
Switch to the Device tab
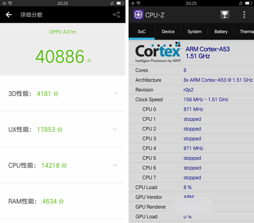point(168,31)
